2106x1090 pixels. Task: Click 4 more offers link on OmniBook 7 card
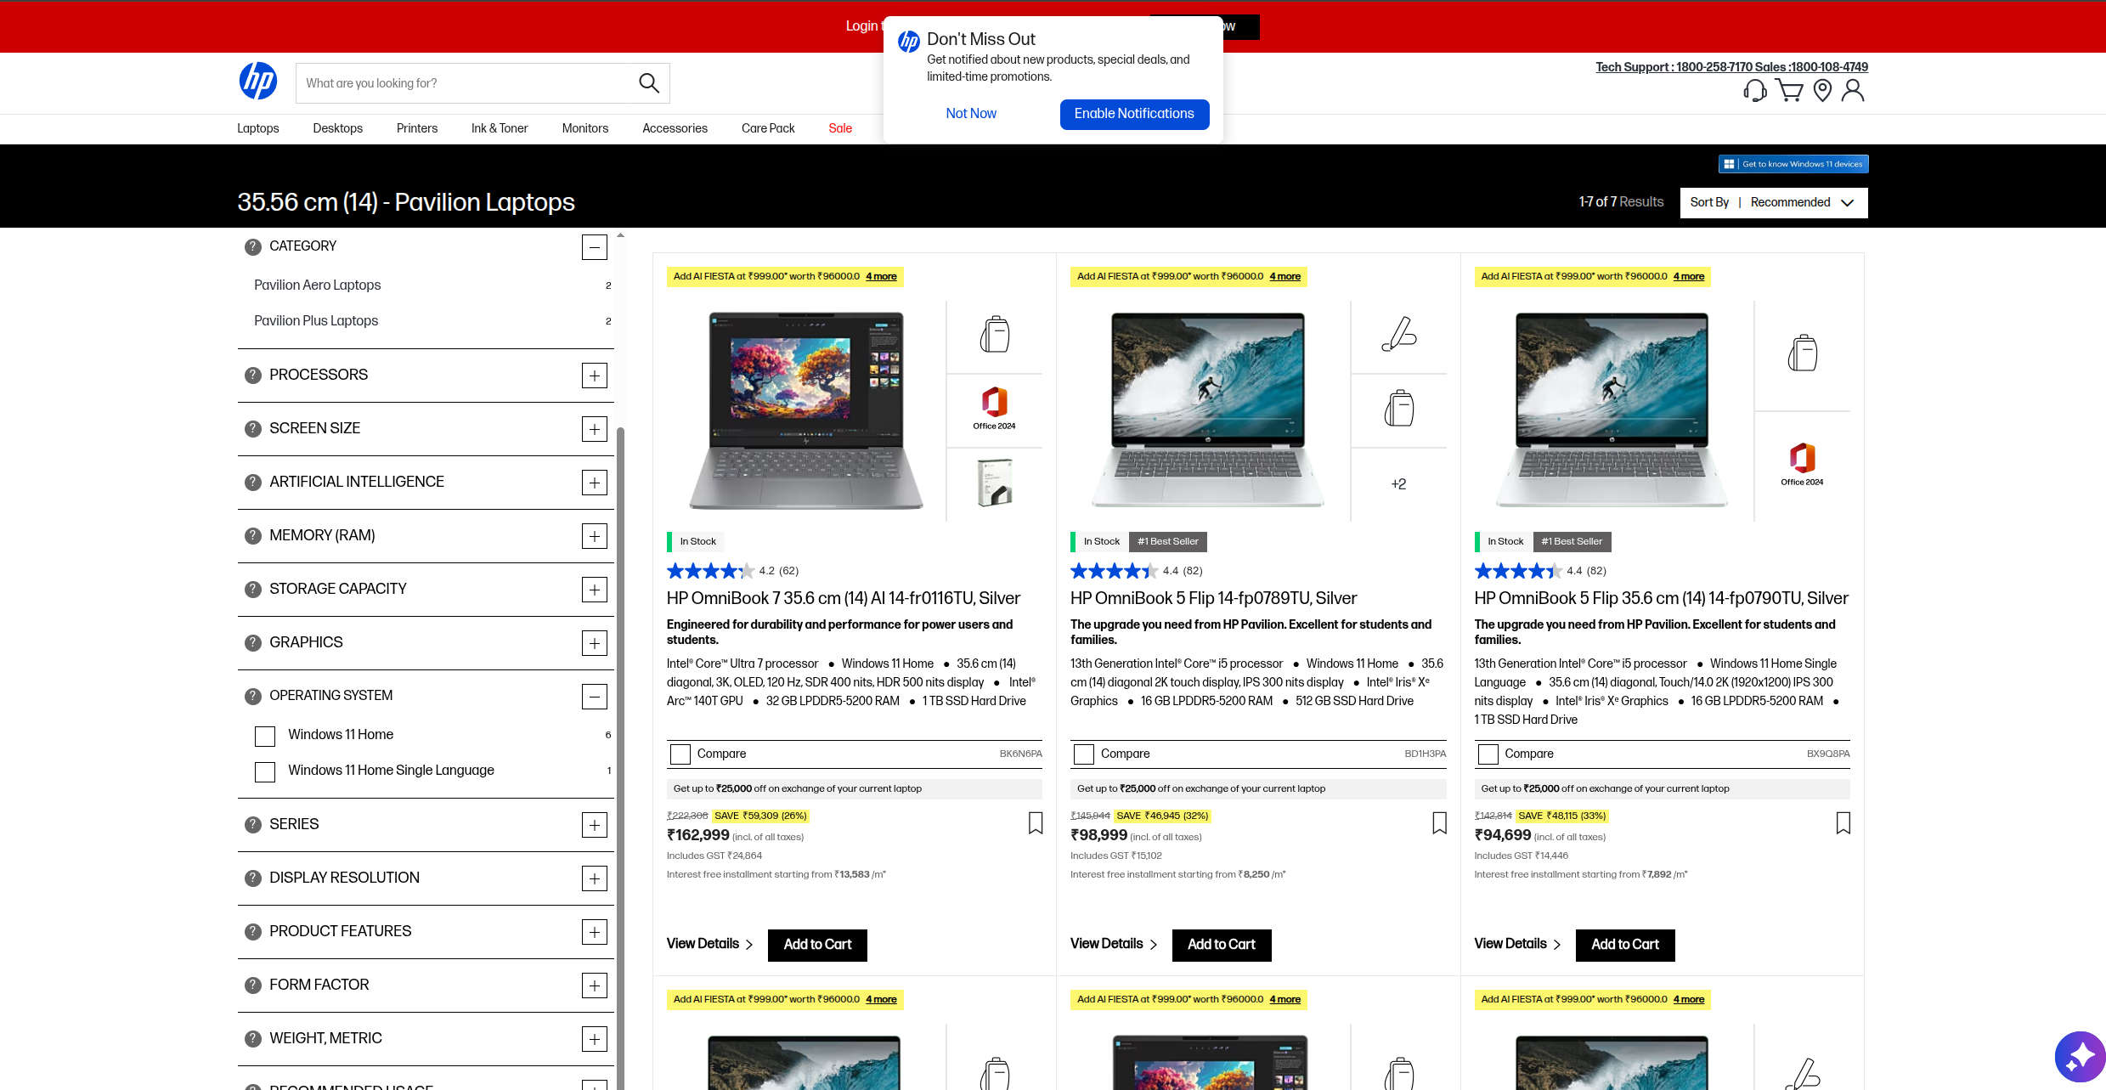881,276
